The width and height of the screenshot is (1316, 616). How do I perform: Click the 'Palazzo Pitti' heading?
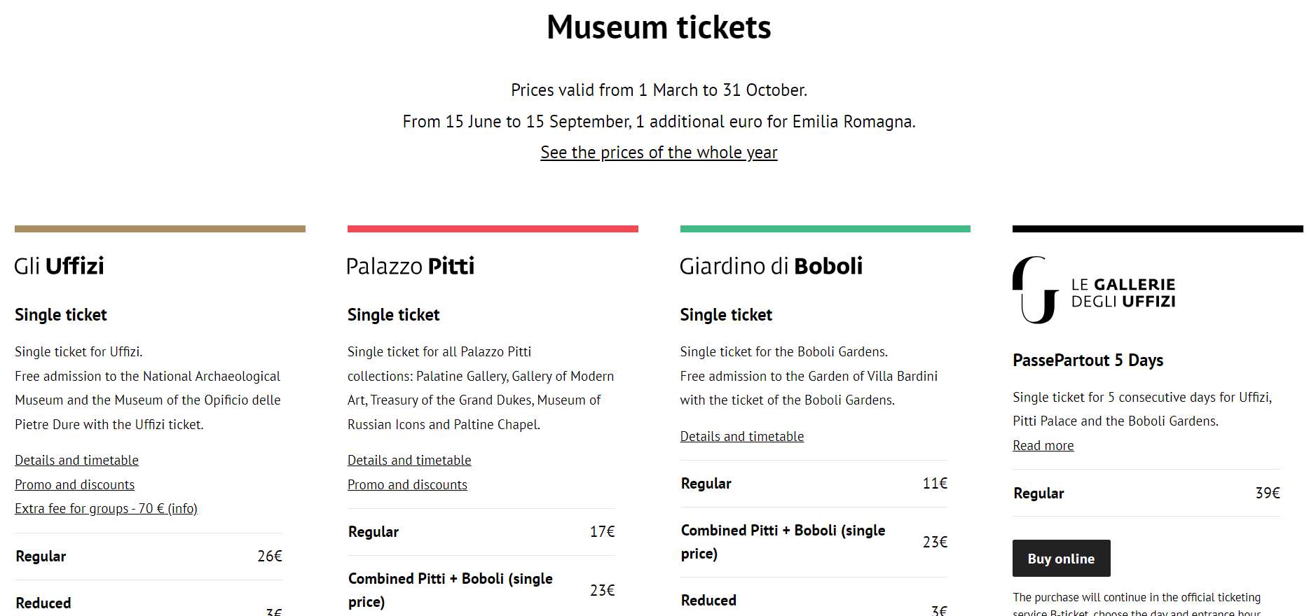point(411,266)
